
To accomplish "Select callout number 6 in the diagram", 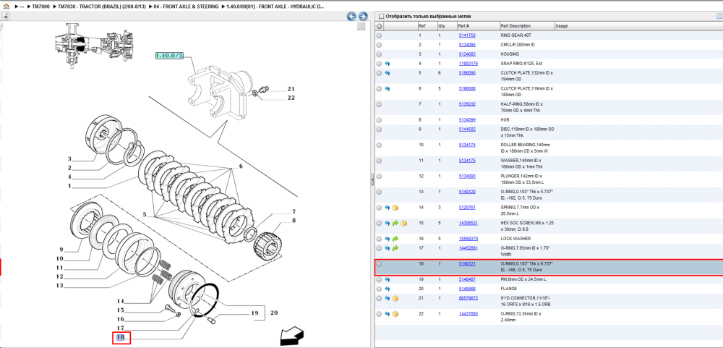I will pyautogui.click(x=240, y=166).
